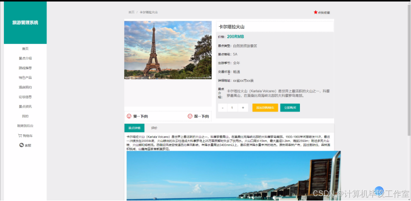Click the 畅通 traffic status value
Image resolution: width=411 pixels, height=201 pixels.
pyautogui.click(x=237, y=72)
